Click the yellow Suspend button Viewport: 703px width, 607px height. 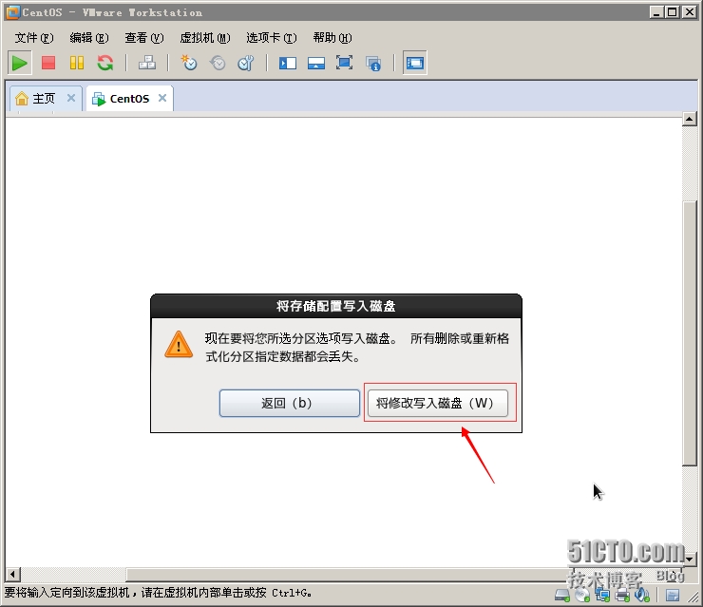click(x=77, y=63)
